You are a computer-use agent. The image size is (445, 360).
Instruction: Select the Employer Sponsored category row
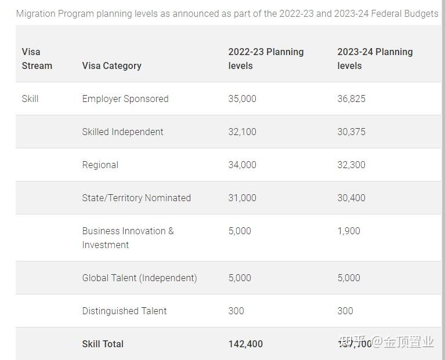[125, 99]
